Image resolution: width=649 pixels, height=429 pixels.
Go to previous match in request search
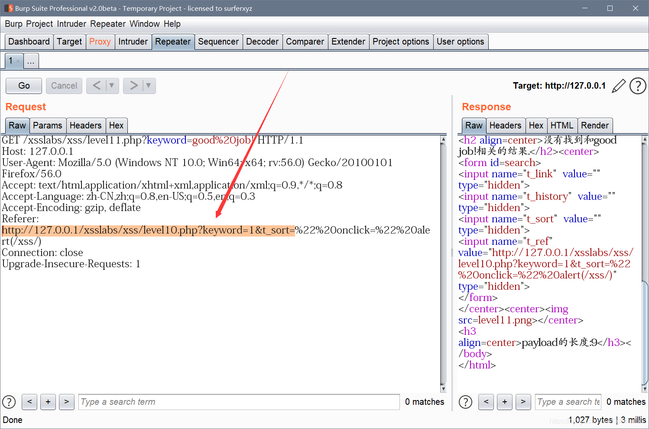tap(29, 402)
